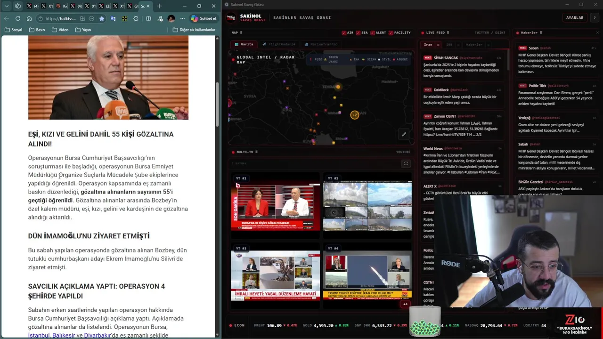Click the YOUTUBE label in Multi-TV
The image size is (603, 339).
[x=403, y=152]
